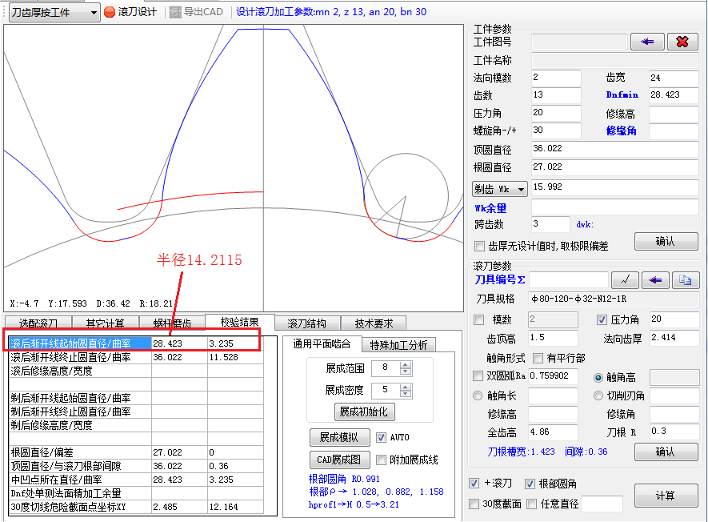The height and width of the screenshot is (522, 708).
Task: Start the 展成模拟 simulation button
Action: (339, 437)
